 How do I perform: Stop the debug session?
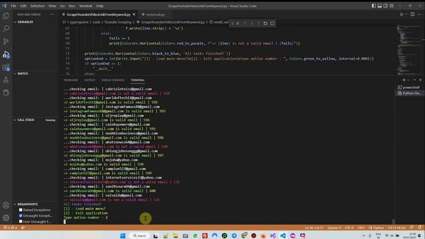click(272, 24)
